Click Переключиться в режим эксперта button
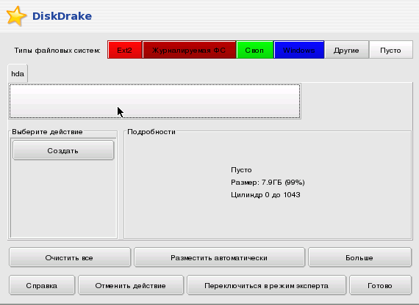The image size is (419, 305). click(266, 285)
